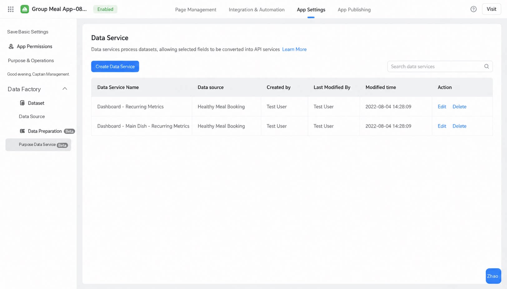This screenshot has width=507, height=289.
Task: Open Integration & Automation tab
Action: [x=256, y=10]
